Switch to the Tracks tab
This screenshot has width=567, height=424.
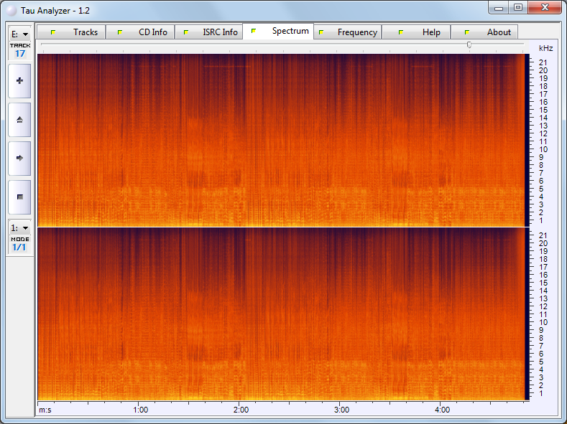tap(72, 32)
